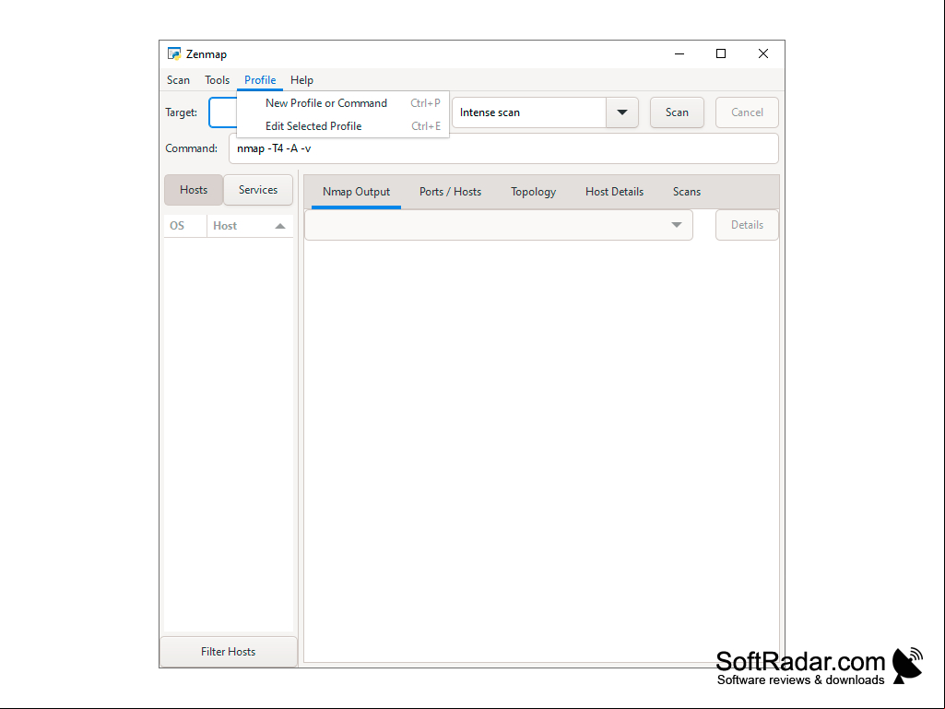
Task: Open the Scan menu
Action: click(178, 80)
